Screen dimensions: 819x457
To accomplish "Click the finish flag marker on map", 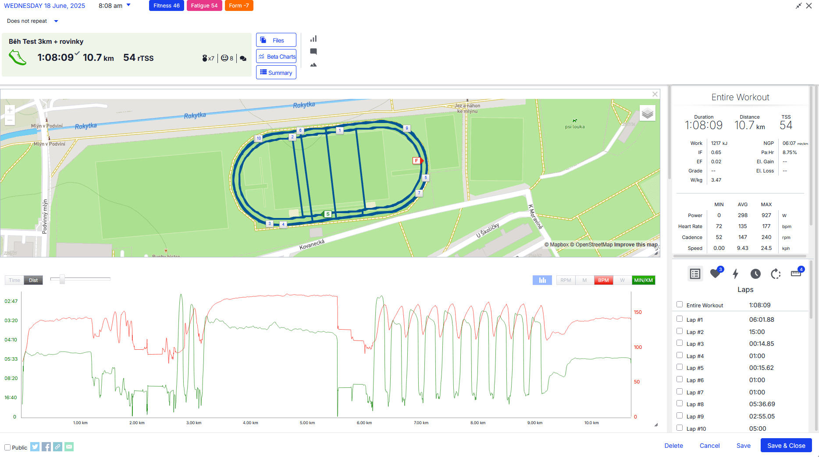I will pos(418,161).
